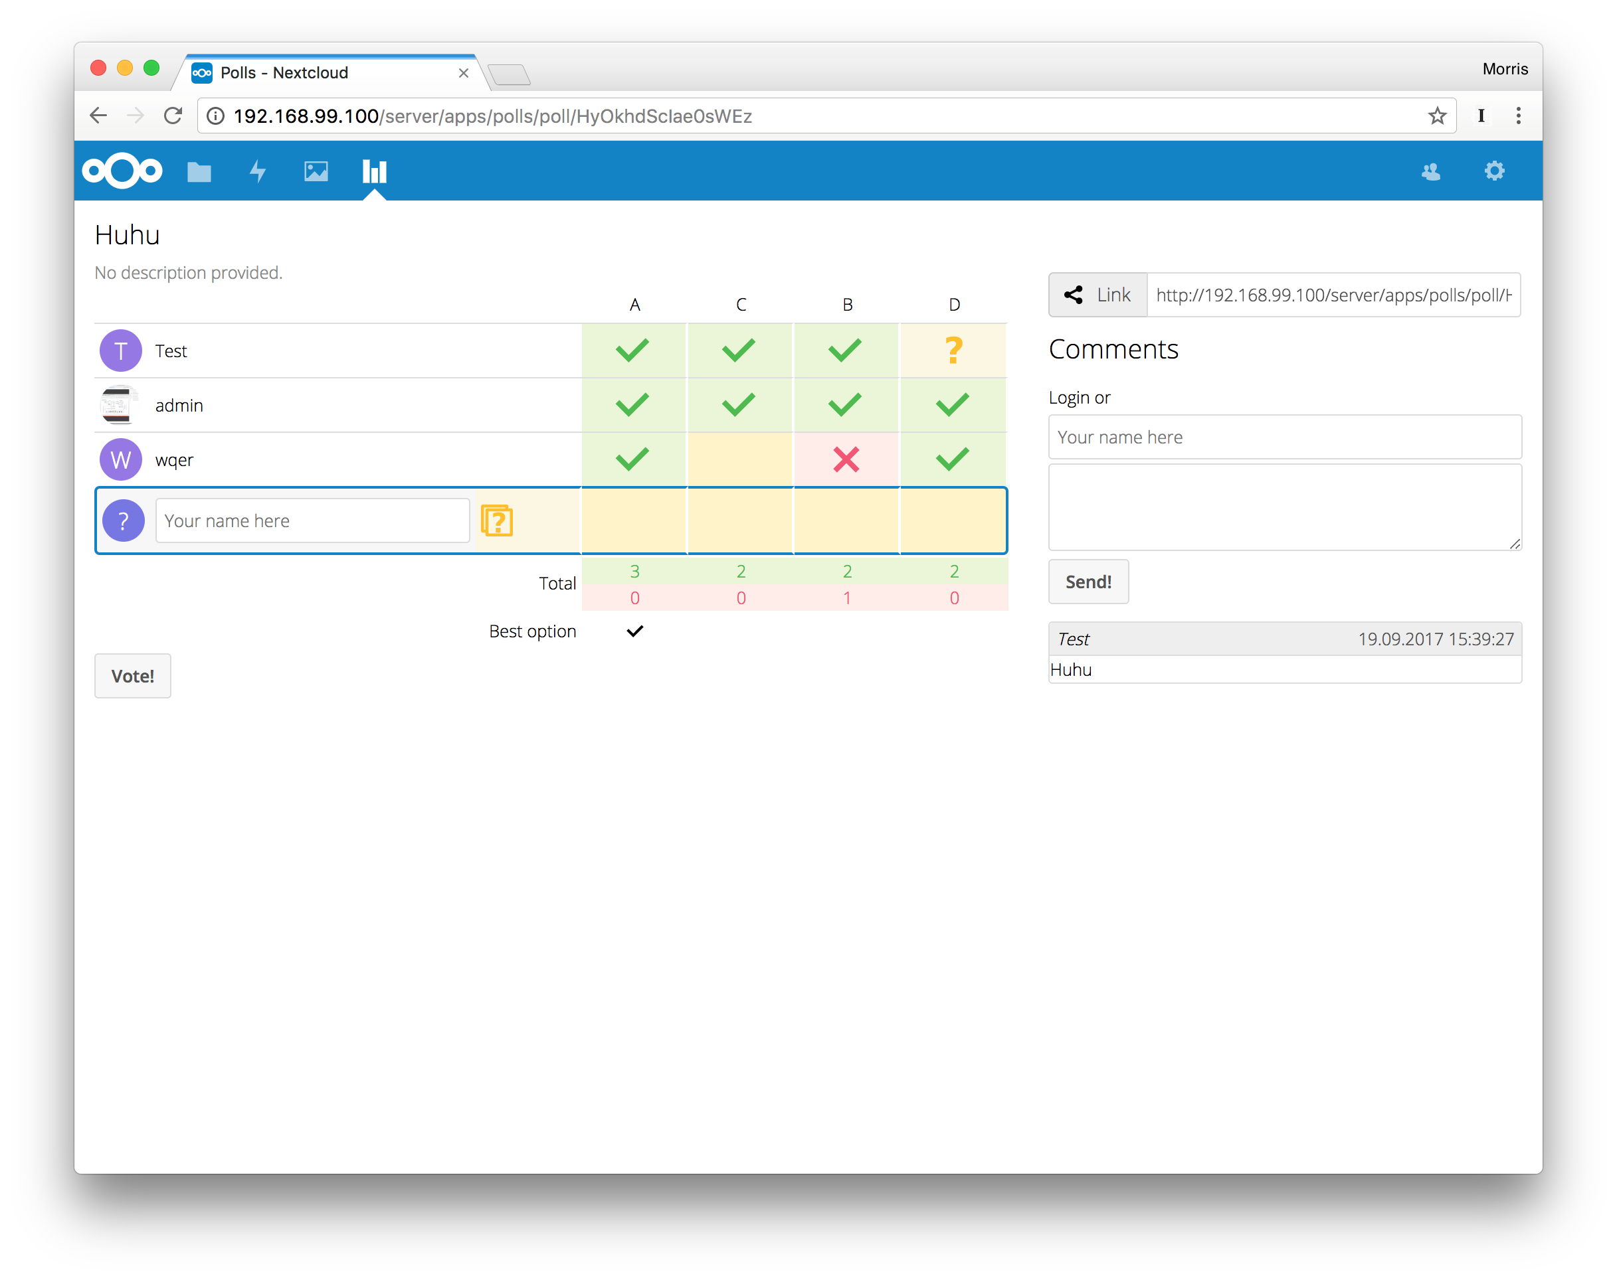
Task: Toggle the new vote cell for option A
Action: click(634, 521)
